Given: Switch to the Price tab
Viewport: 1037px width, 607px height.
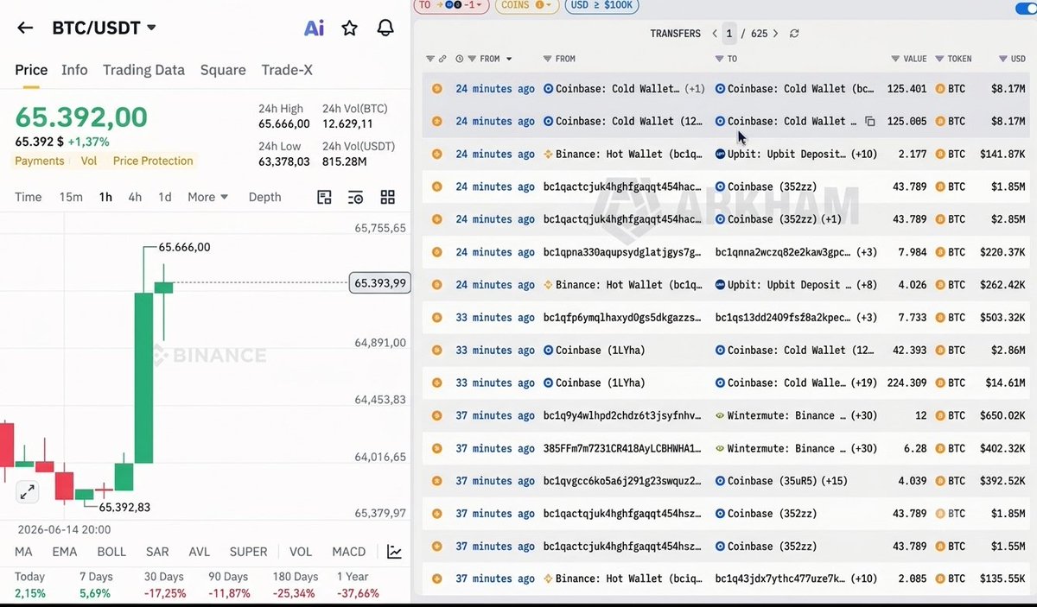Looking at the screenshot, I should pos(31,70).
